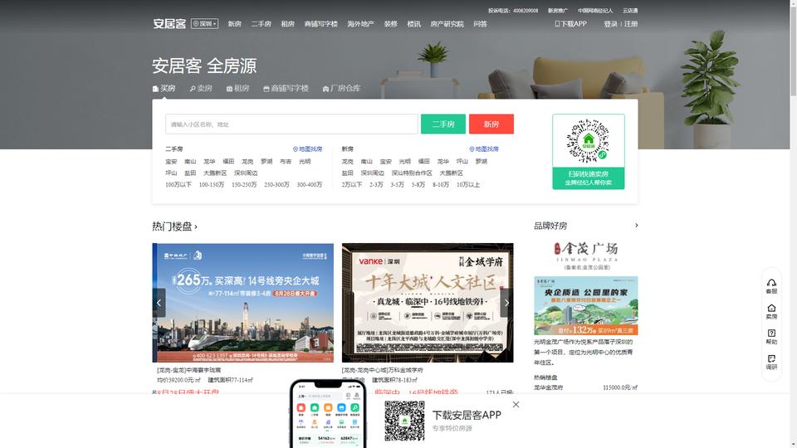Open the 央企质造 公园里的家 ad image

pyautogui.click(x=586, y=306)
